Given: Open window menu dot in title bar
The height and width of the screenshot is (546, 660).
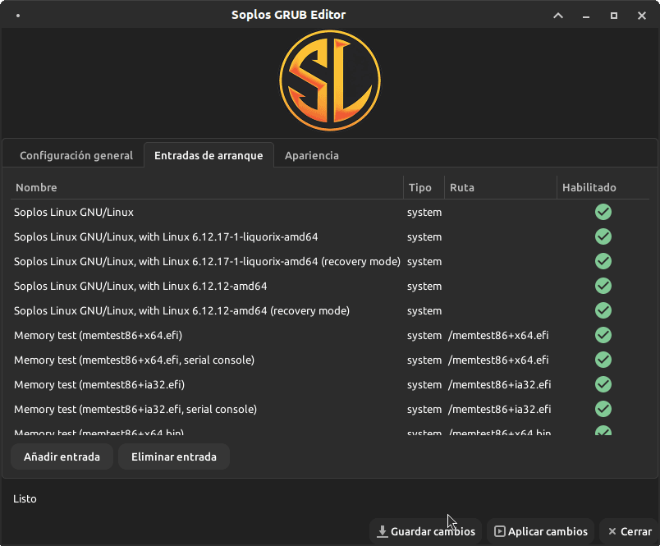Looking at the screenshot, I should point(18,16).
